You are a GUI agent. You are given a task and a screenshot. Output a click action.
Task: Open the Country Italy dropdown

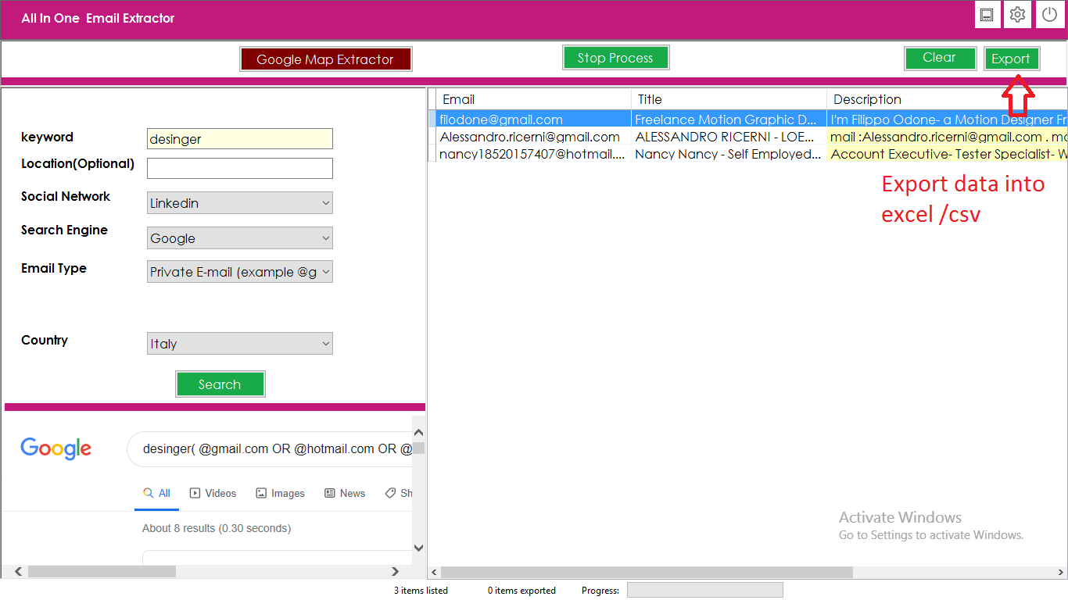pyautogui.click(x=240, y=344)
